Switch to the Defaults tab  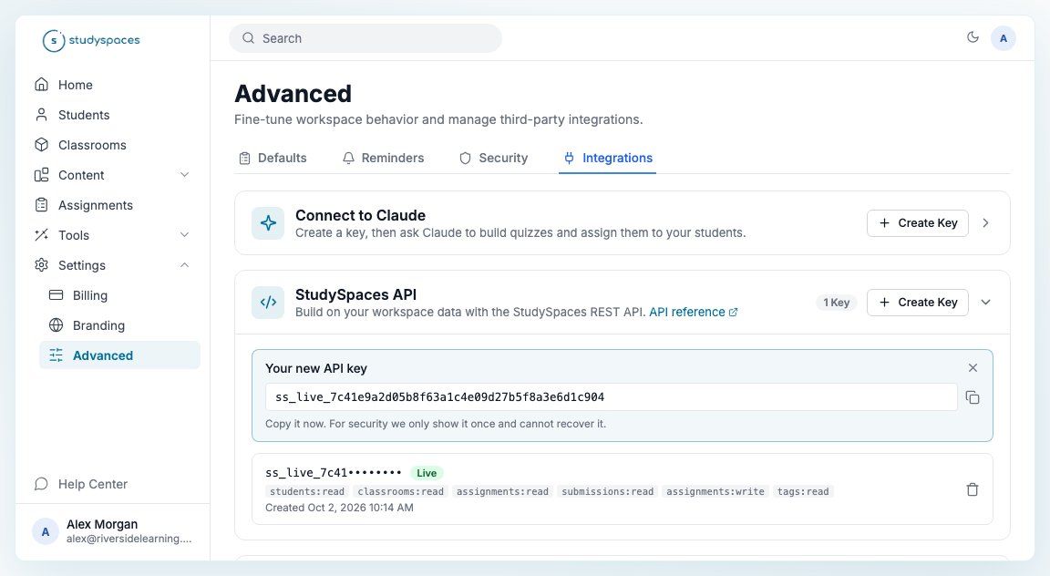point(273,158)
